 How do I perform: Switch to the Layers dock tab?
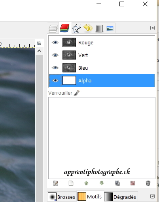coord(53,28)
